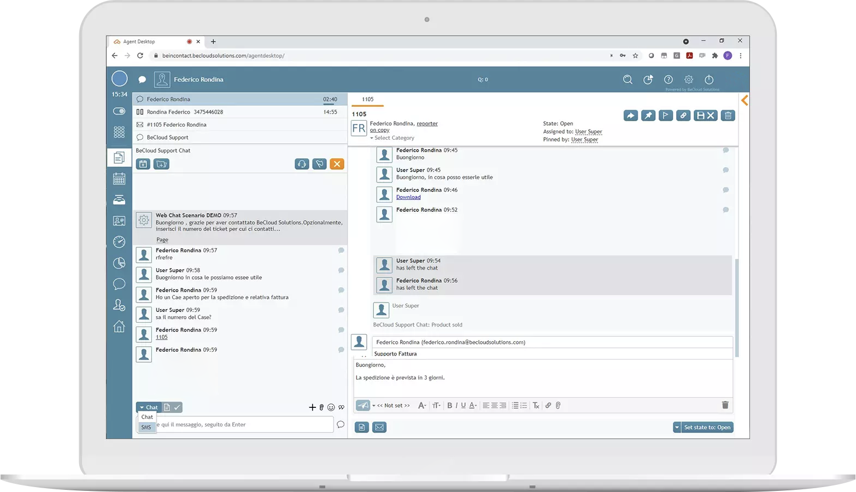
Task: Click the agent status circle at top left
Action: tap(120, 79)
